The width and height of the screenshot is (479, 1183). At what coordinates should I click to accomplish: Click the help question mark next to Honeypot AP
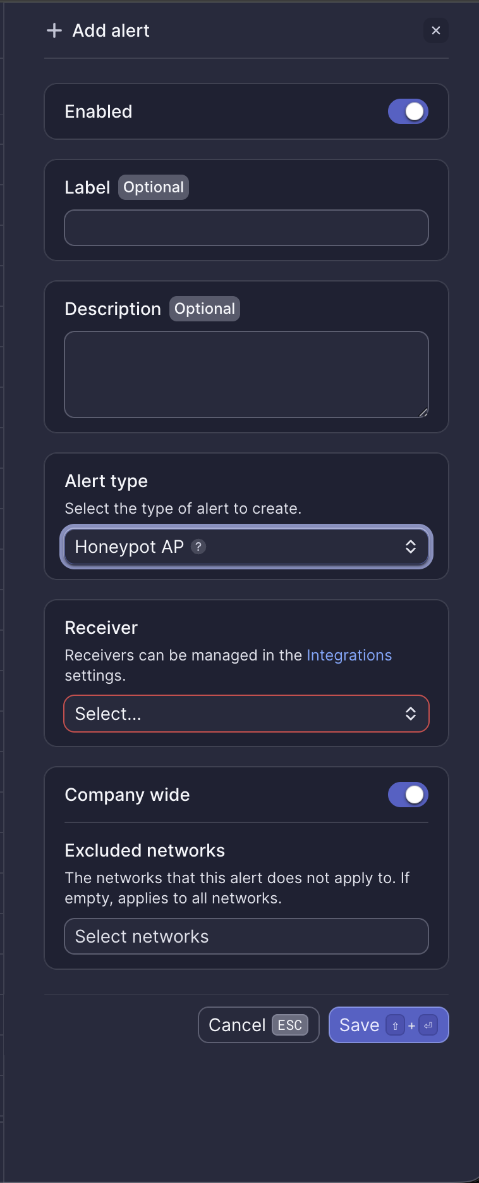coord(199,547)
